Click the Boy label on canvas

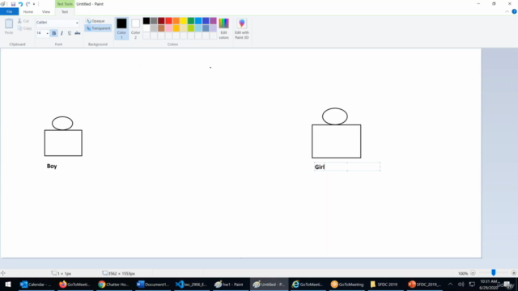[52, 166]
